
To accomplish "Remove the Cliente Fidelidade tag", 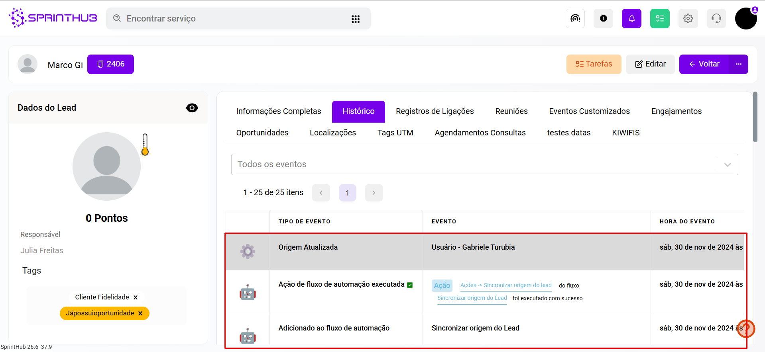I will point(136,297).
